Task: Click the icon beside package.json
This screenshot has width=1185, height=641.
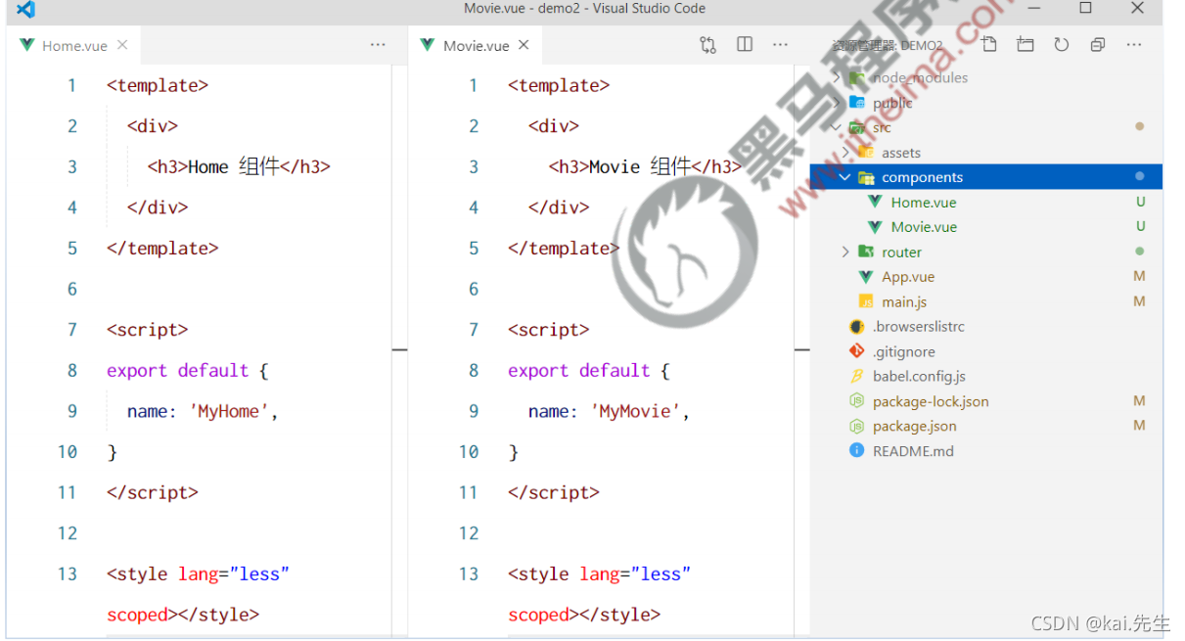Action: tap(857, 426)
